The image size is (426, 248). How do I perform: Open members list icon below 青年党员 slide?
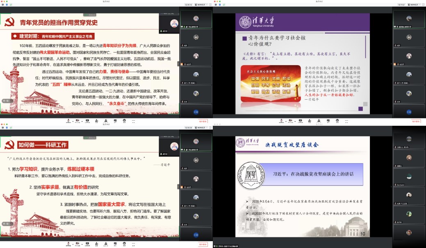[106, 121]
